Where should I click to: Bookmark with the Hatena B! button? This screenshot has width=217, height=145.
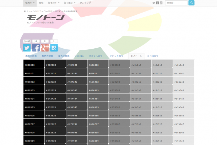[x=54, y=48]
